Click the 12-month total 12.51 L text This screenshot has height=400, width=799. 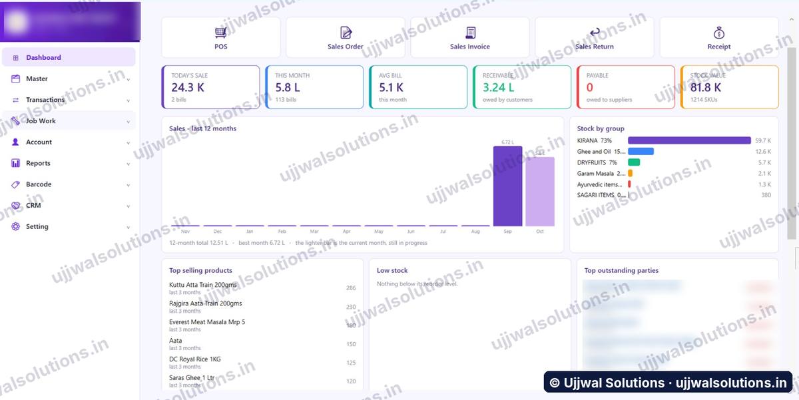[198, 243]
